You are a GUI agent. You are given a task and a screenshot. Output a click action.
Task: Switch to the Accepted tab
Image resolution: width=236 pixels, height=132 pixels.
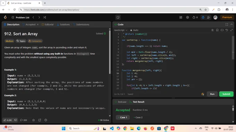(x=29, y=24)
